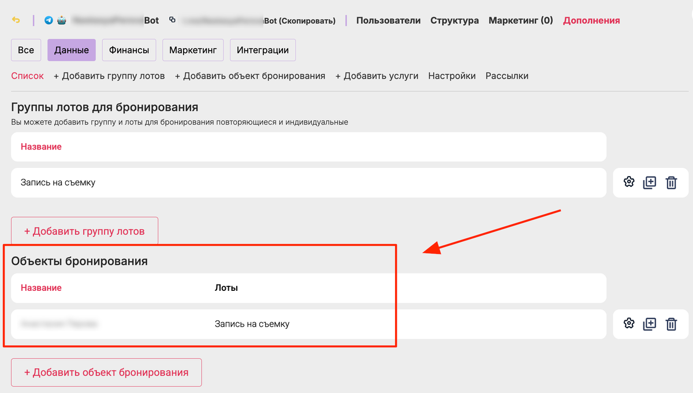Screen dimensions: 693x393
Task: Open Структура menu
Action: (x=454, y=20)
